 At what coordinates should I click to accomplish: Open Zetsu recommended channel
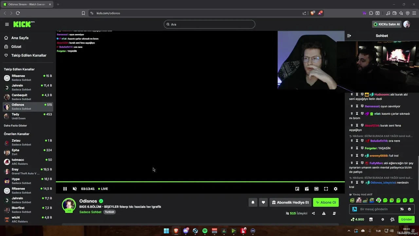28,142
